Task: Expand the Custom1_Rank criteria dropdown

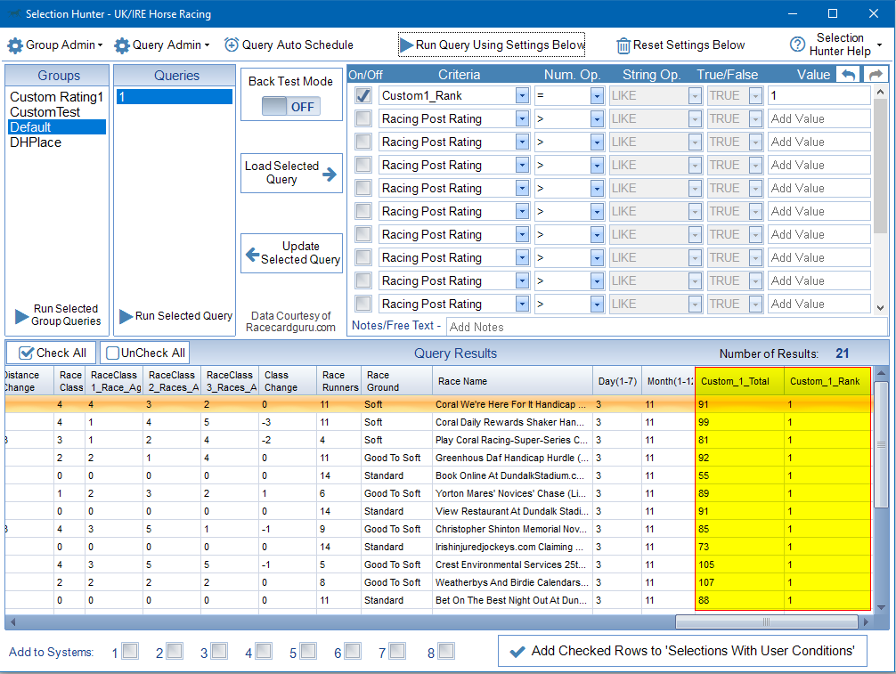Action: click(522, 95)
